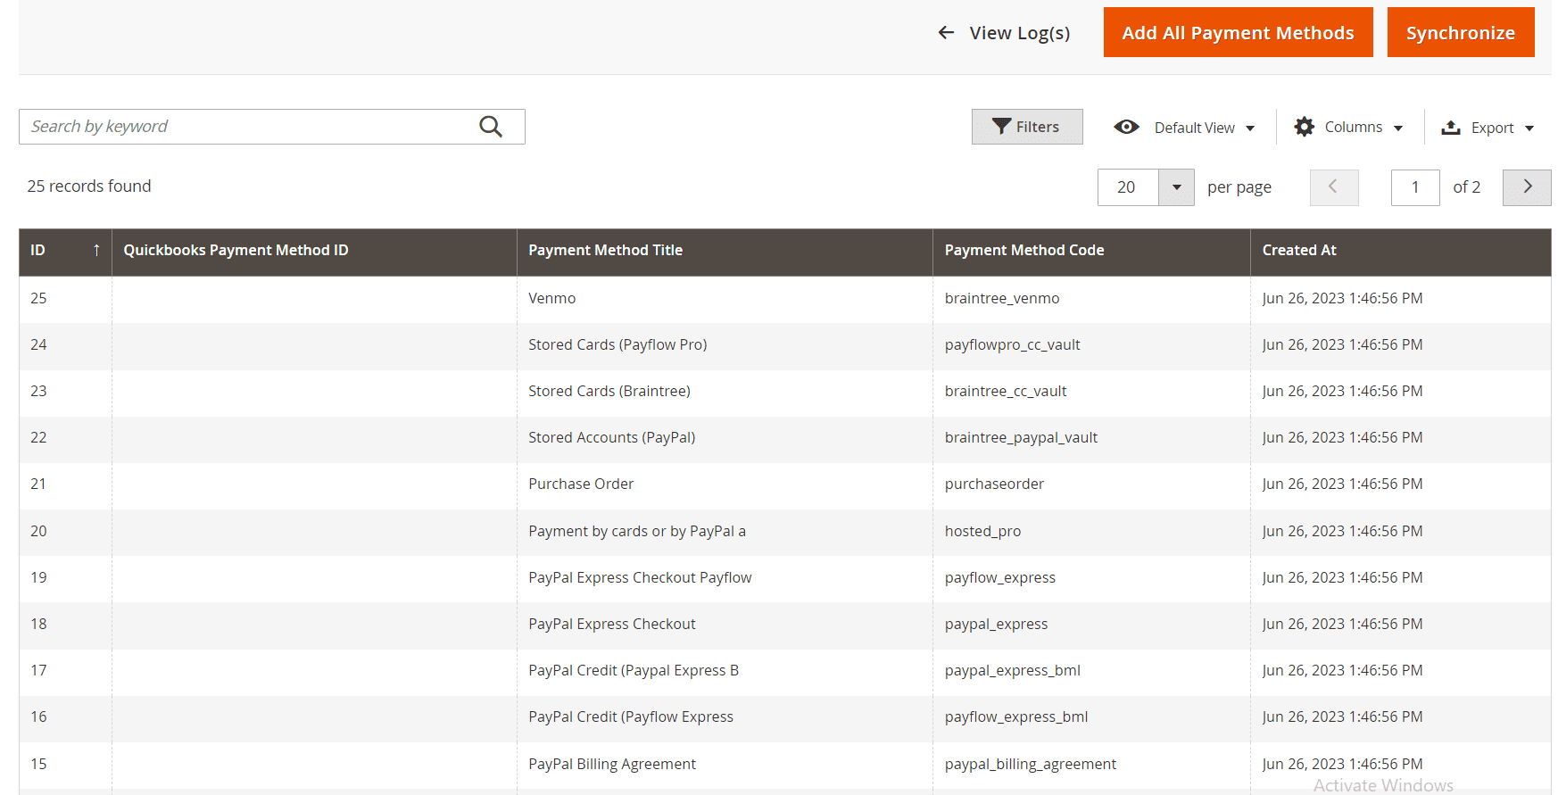The image size is (1558, 795).
Task: Click the per page value 20 field
Action: coord(1128,187)
